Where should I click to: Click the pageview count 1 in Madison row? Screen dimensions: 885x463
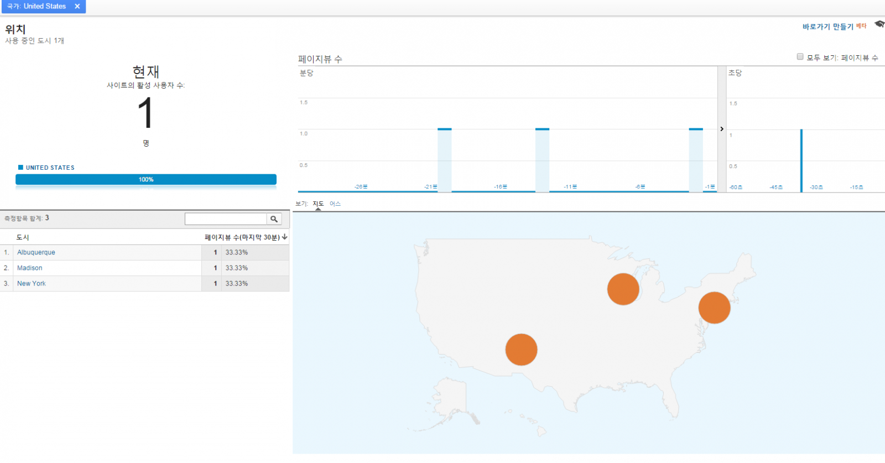pos(216,268)
